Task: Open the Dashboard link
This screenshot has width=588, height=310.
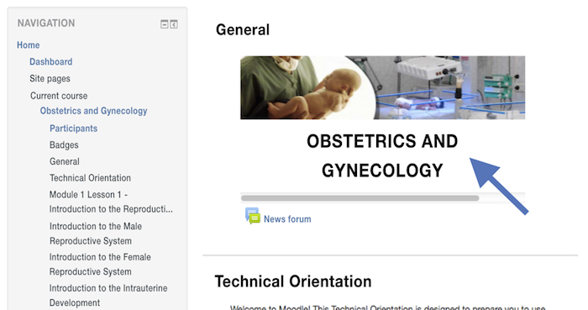Action: point(51,62)
